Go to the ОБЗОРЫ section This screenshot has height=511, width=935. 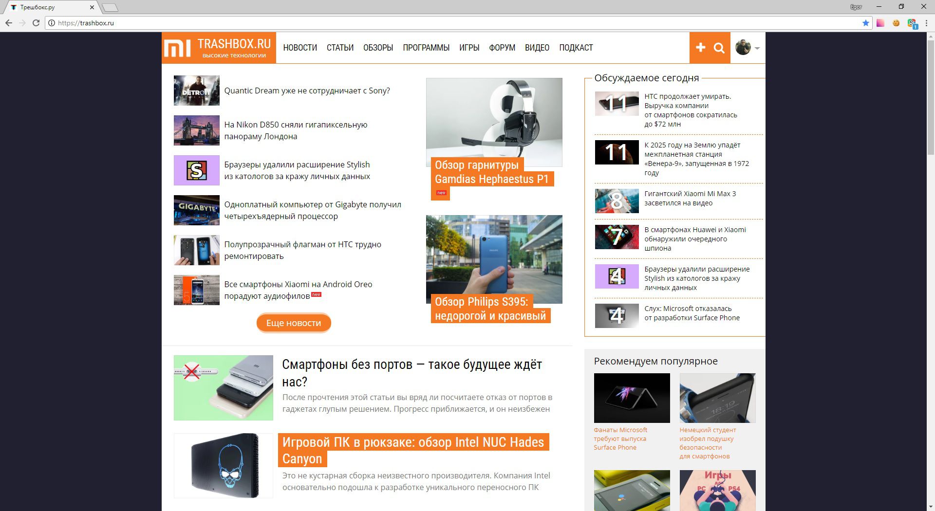pos(378,48)
